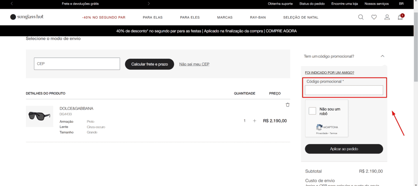Open the 'SELEÇÃO DE NATAL' menu

301,17
